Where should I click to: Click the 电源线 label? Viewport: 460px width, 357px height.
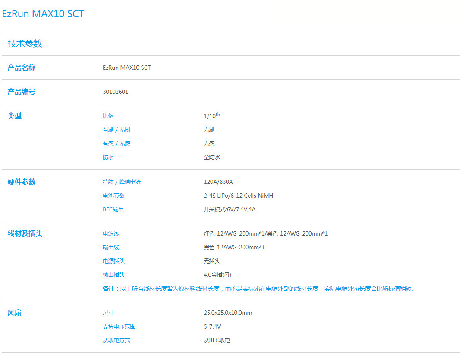click(111, 233)
